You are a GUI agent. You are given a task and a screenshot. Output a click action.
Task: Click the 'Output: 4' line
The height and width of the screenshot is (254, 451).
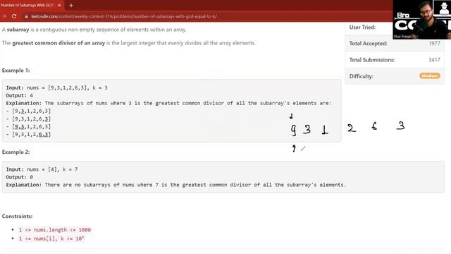pos(20,96)
